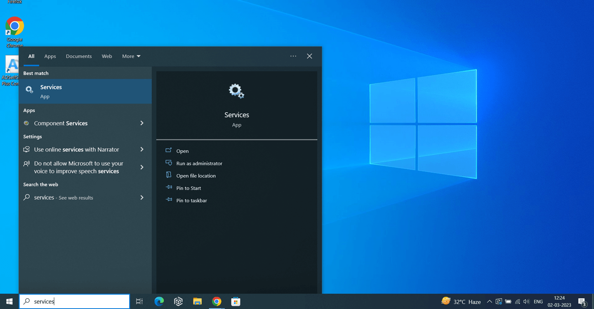The width and height of the screenshot is (594, 309).
Task: Launch Google Chrome from the taskbar
Action: tap(217, 302)
